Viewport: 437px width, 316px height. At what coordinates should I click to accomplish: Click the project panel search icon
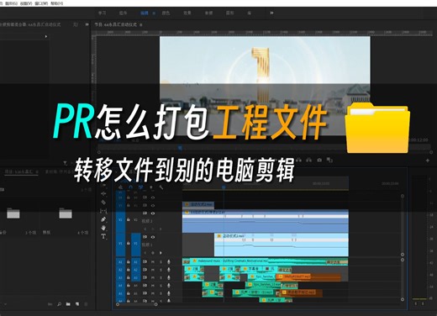pos(59,304)
